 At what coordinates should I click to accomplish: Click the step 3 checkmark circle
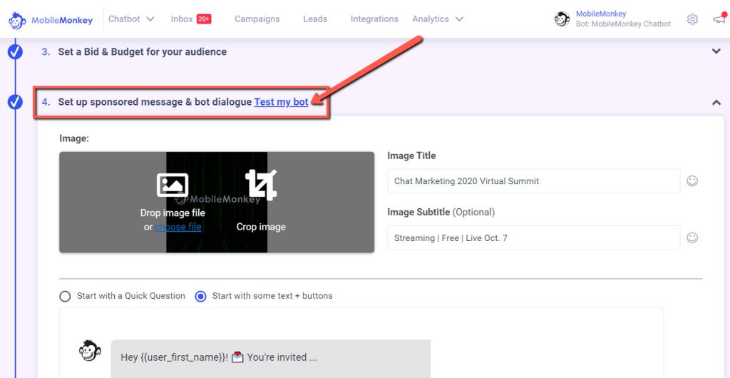click(15, 51)
